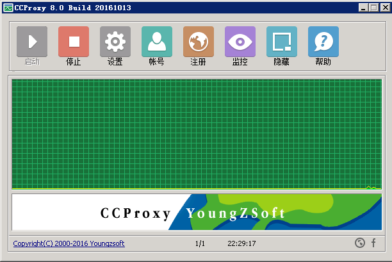Viewport: 392px width, 262px height.
Task: Close the CCProxy window
Action: click(x=384, y=7)
